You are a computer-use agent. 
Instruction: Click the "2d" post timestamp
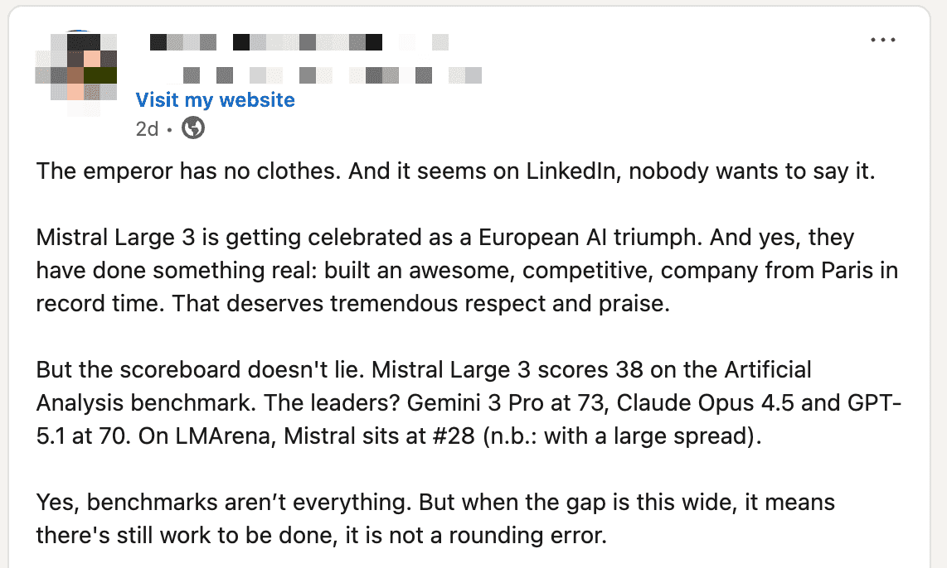pos(147,129)
